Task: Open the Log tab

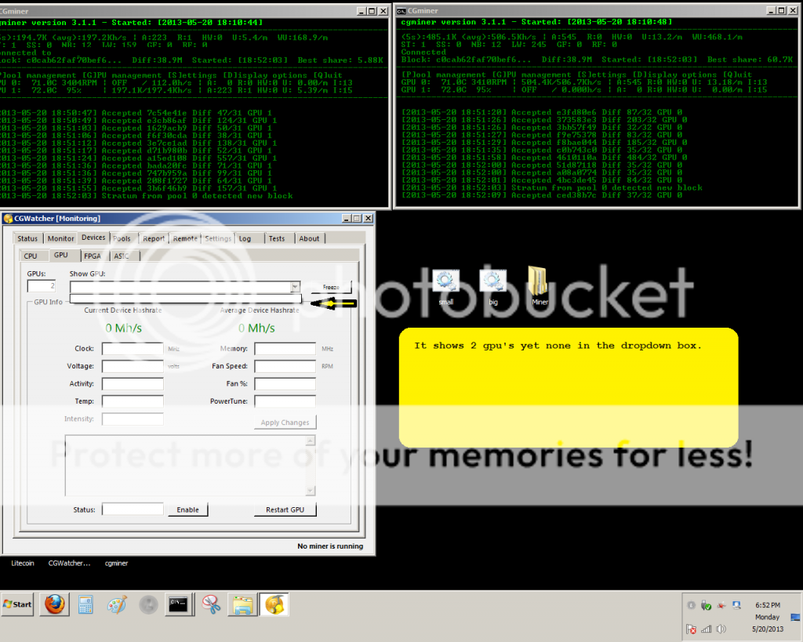Action: point(245,238)
